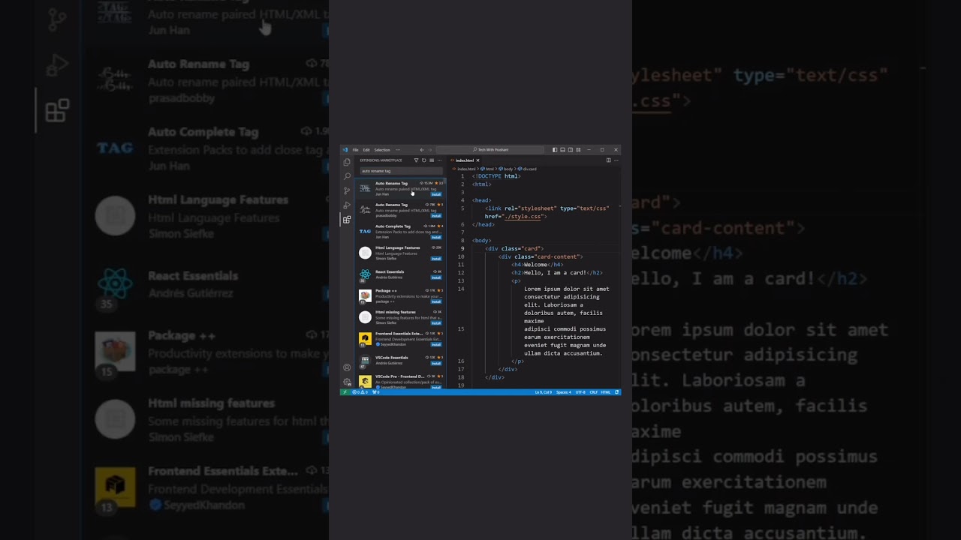Open the Manage gear icon
This screenshot has height=540, width=961.
pos(347,382)
